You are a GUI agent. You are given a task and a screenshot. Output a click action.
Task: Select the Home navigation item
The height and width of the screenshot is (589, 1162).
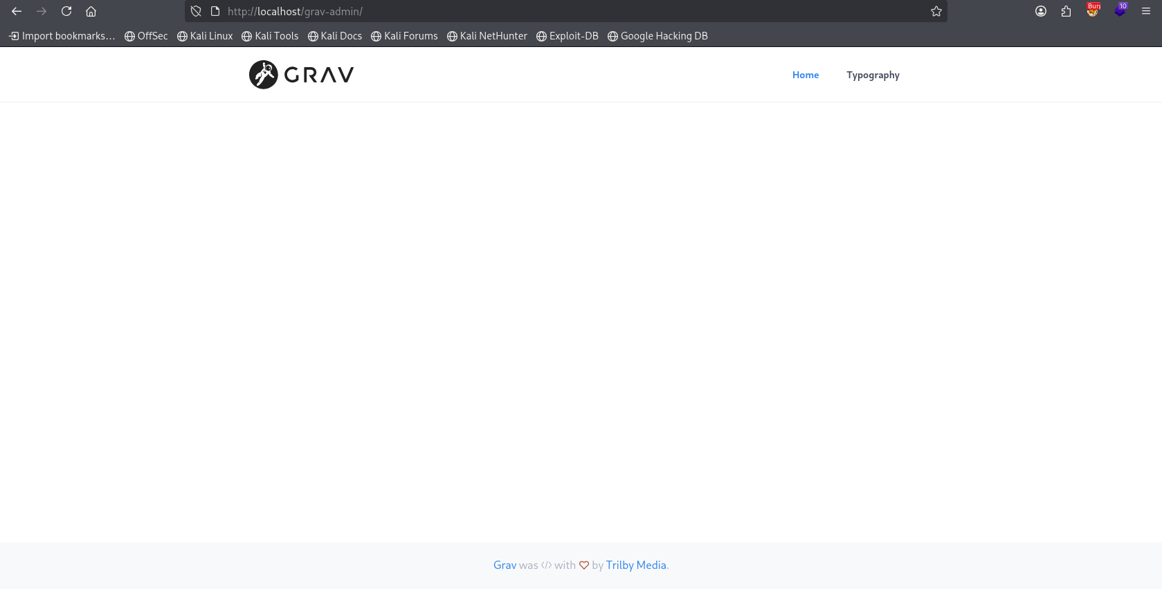(806, 75)
